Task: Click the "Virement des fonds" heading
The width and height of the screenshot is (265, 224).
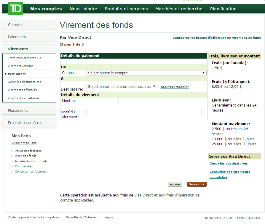Action: (x=96, y=25)
